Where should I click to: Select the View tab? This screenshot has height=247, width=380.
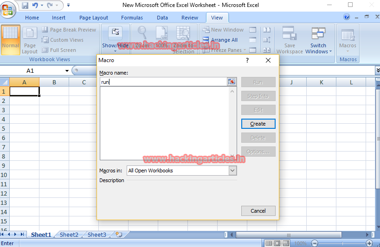217,18
